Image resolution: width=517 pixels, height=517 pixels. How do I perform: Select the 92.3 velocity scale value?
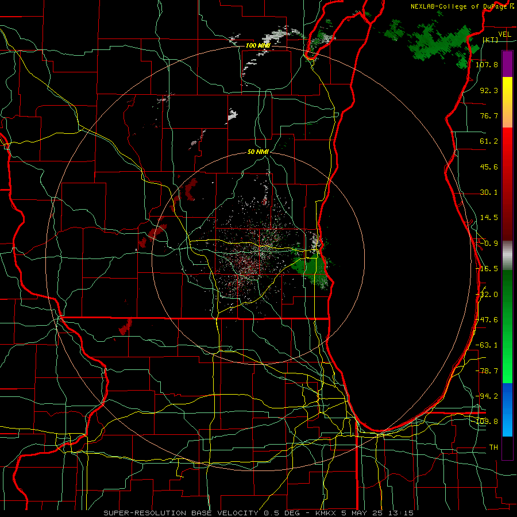coord(489,90)
